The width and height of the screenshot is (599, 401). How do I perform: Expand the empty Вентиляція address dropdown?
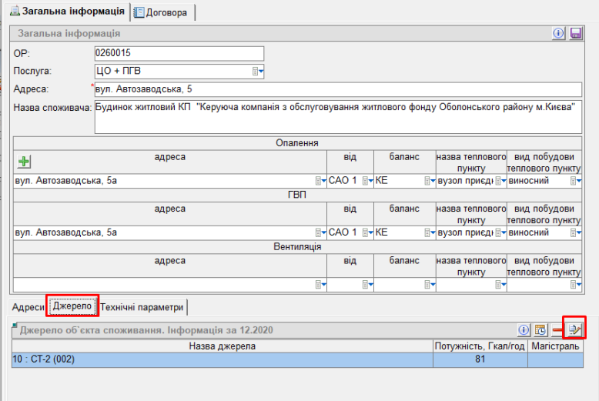pyautogui.click(x=320, y=285)
